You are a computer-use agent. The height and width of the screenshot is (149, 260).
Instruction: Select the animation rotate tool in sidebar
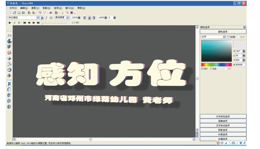tap(9, 76)
